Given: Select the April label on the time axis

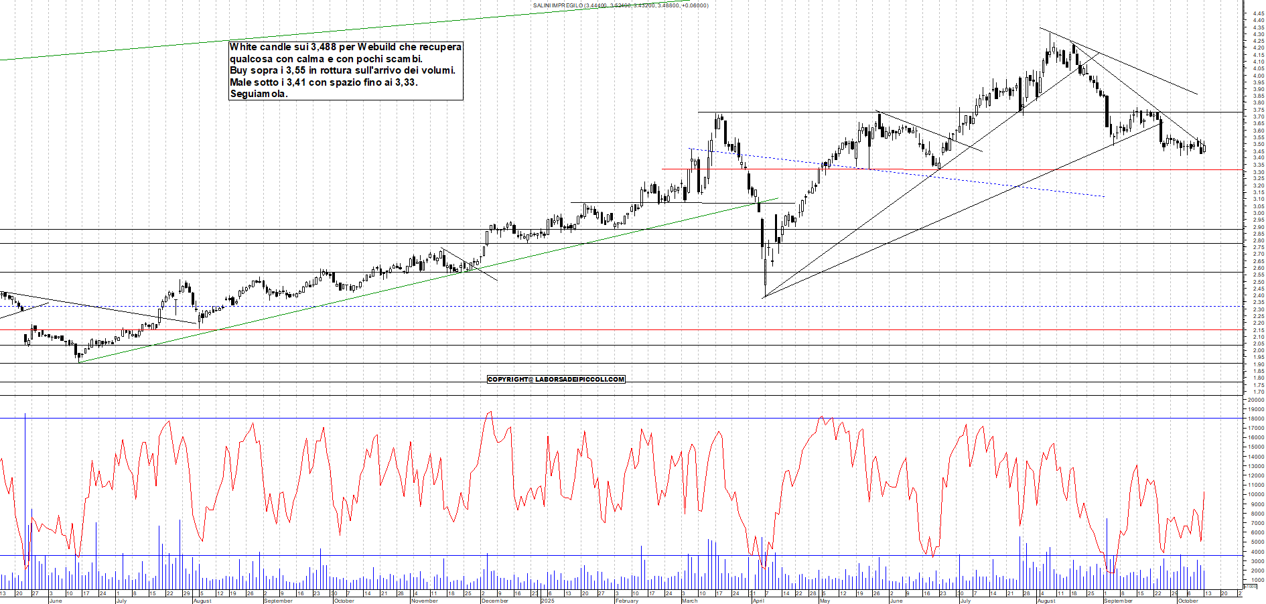Looking at the screenshot, I should (x=758, y=601).
